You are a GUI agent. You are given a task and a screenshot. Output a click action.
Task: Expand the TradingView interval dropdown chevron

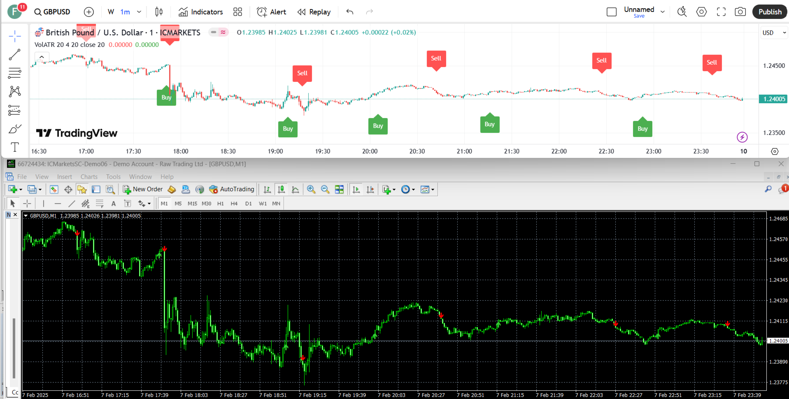tap(139, 12)
